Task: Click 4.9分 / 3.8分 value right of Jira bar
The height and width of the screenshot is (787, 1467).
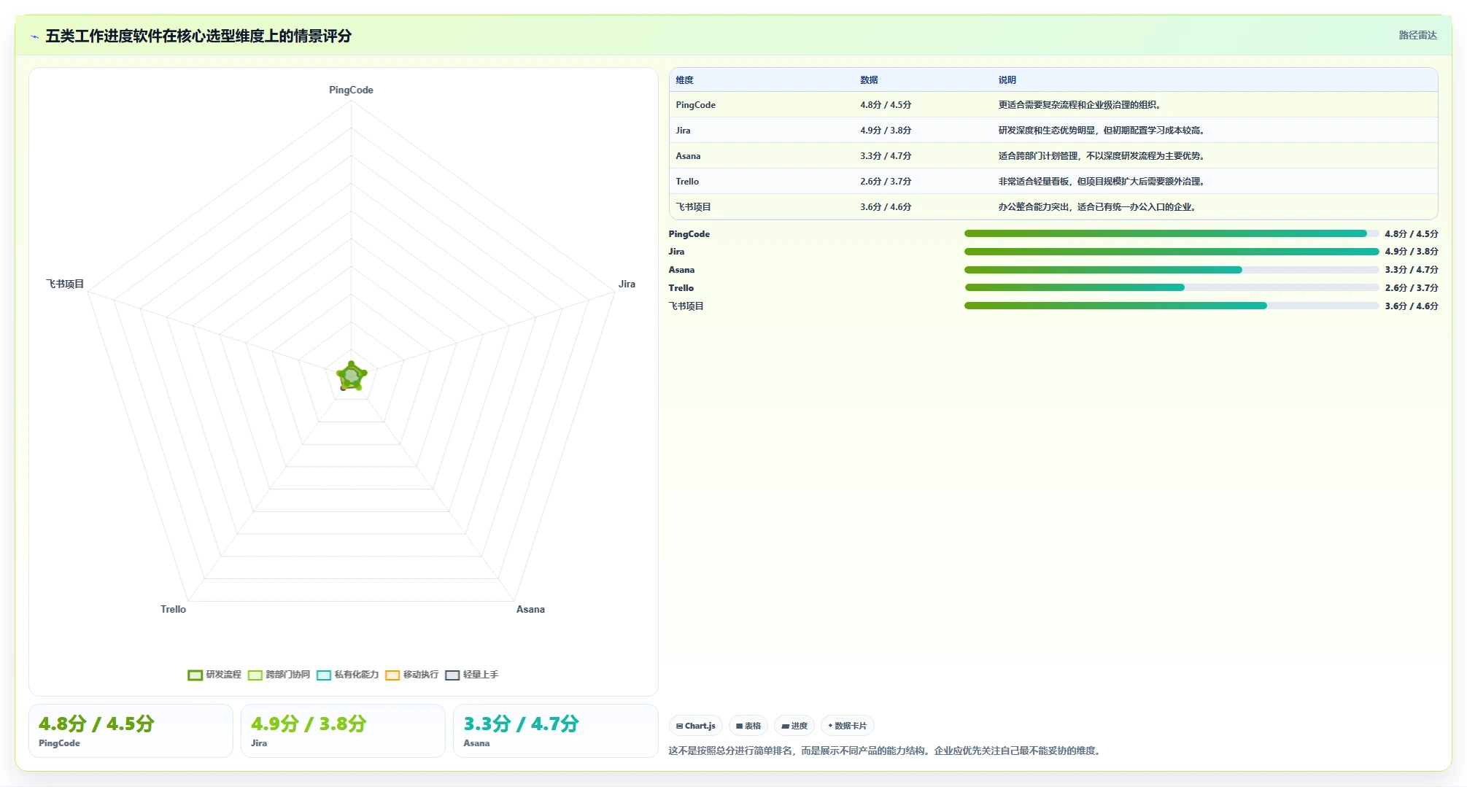Action: click(x=1412, y=252)
